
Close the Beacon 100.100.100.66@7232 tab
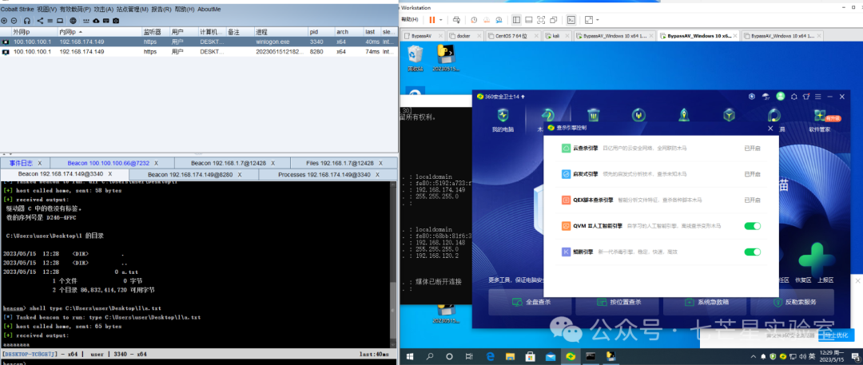tap(157, 164)
